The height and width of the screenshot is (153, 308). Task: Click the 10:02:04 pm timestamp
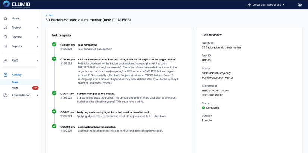pyautogui.click(x=67, y=127)
